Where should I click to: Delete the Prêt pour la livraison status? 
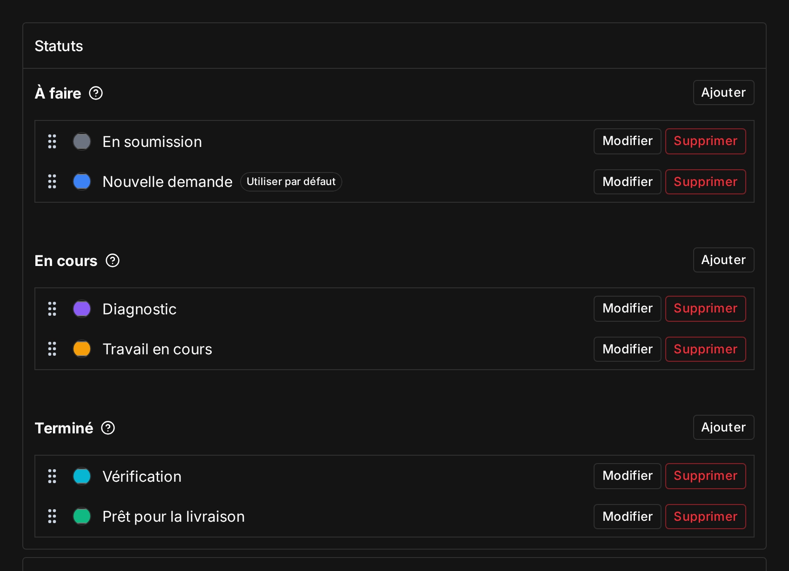click(x=705, y=517)
